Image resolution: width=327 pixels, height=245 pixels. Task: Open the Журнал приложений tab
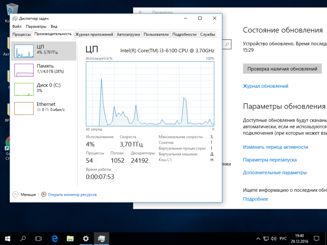pyautogui.click(x=94, y=34)
